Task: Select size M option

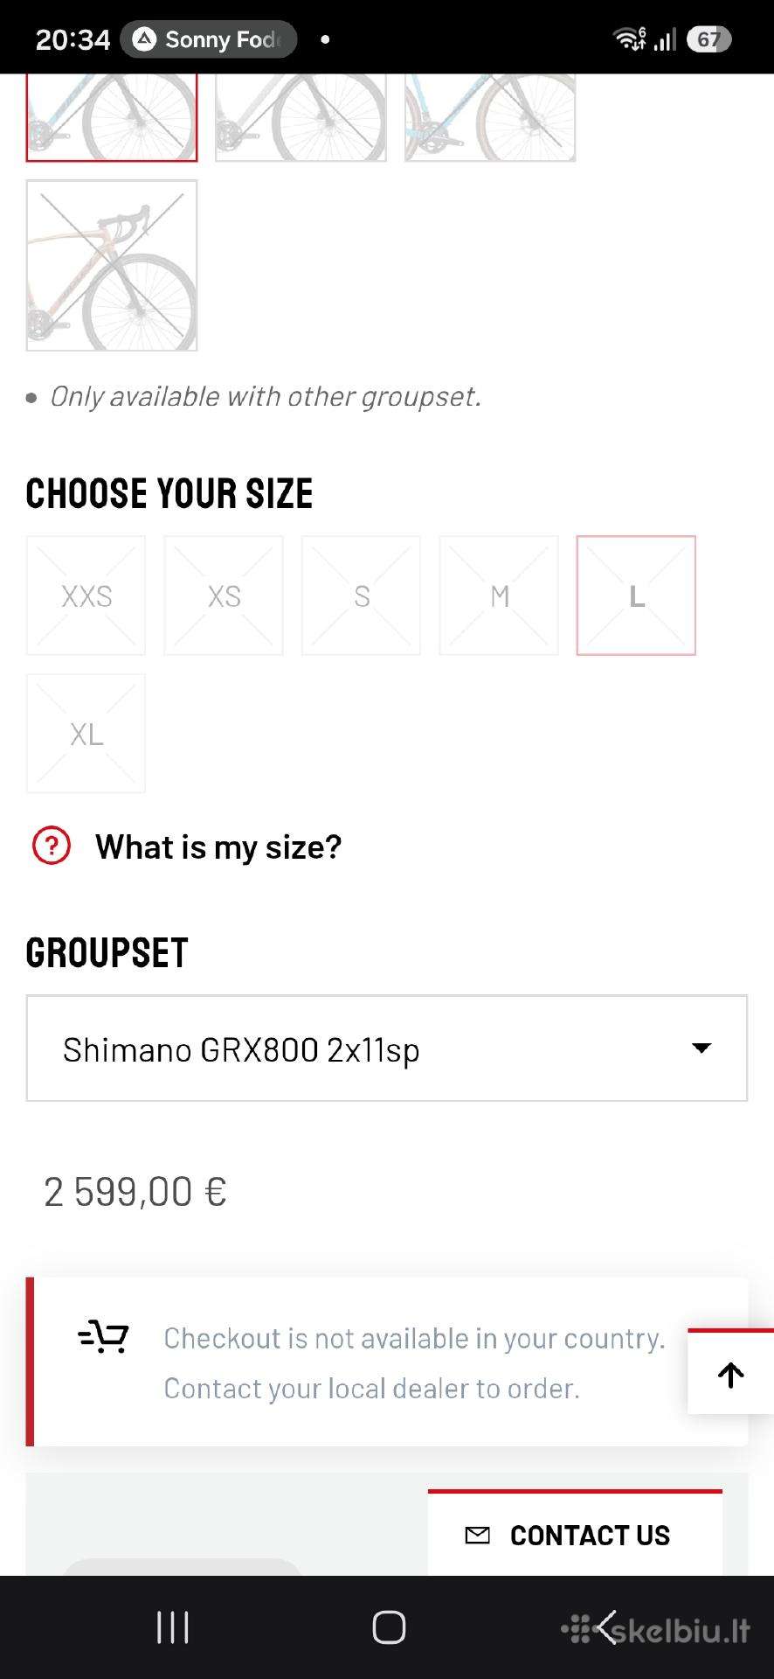Action: (x=499, y=596)
